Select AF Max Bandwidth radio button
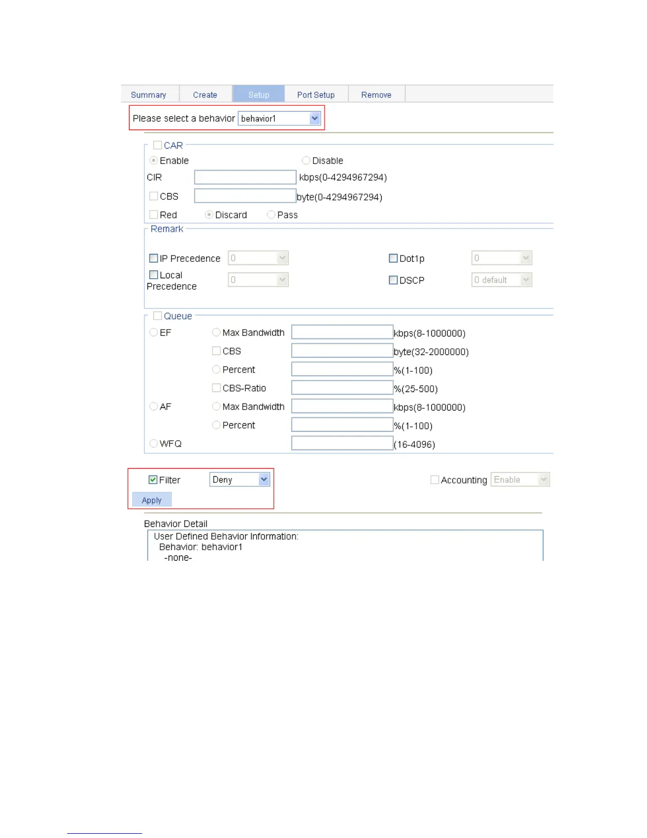 (x=216, y=406)
